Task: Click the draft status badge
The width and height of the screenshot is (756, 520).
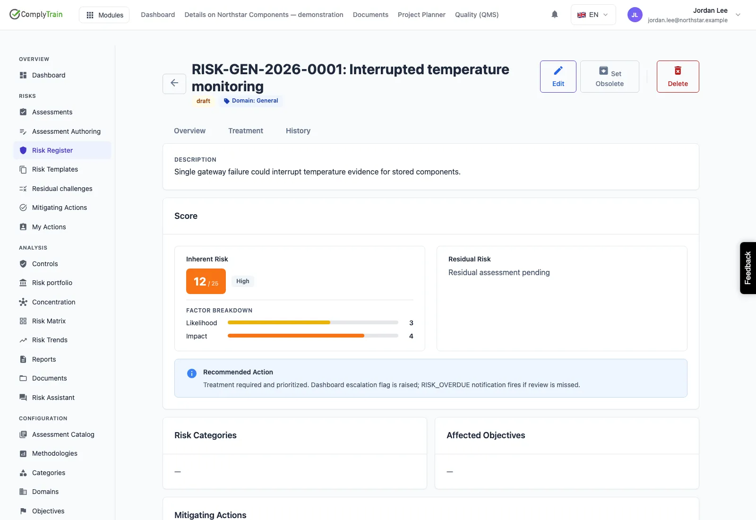Action: 203,101
